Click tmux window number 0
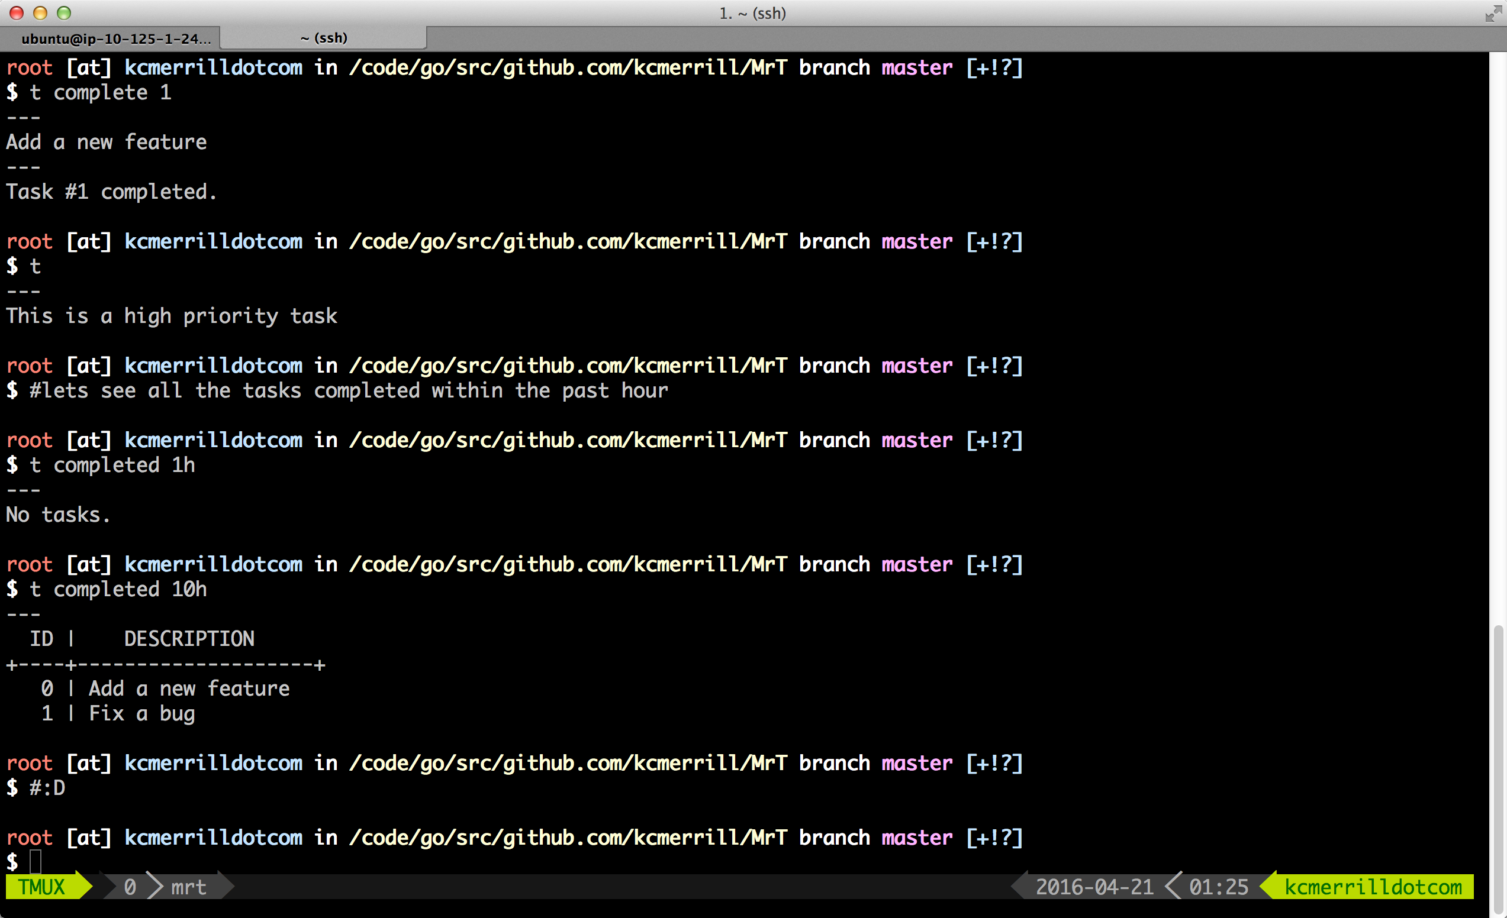This screenshot has width=1507, height=918. pos(130,886)
